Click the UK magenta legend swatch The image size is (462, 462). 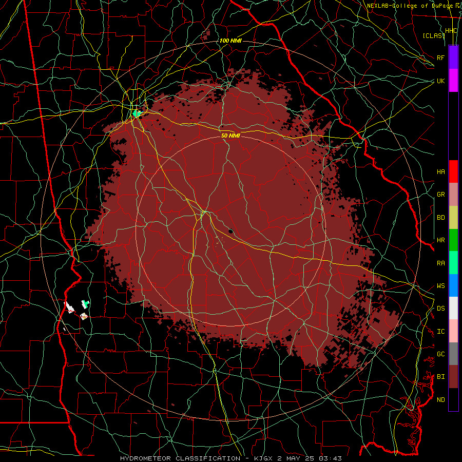(453, 81)
